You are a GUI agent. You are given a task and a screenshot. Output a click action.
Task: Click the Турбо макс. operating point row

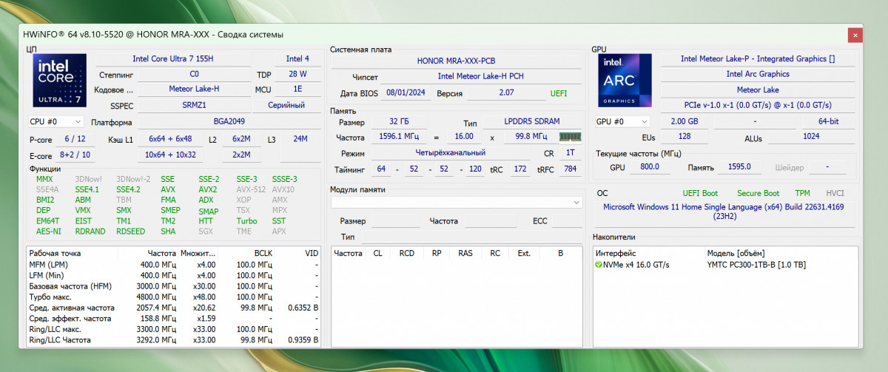pos(174,297)
